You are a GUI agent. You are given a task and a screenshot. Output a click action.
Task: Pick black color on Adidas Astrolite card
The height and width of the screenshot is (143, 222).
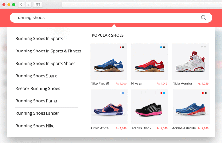206,93
